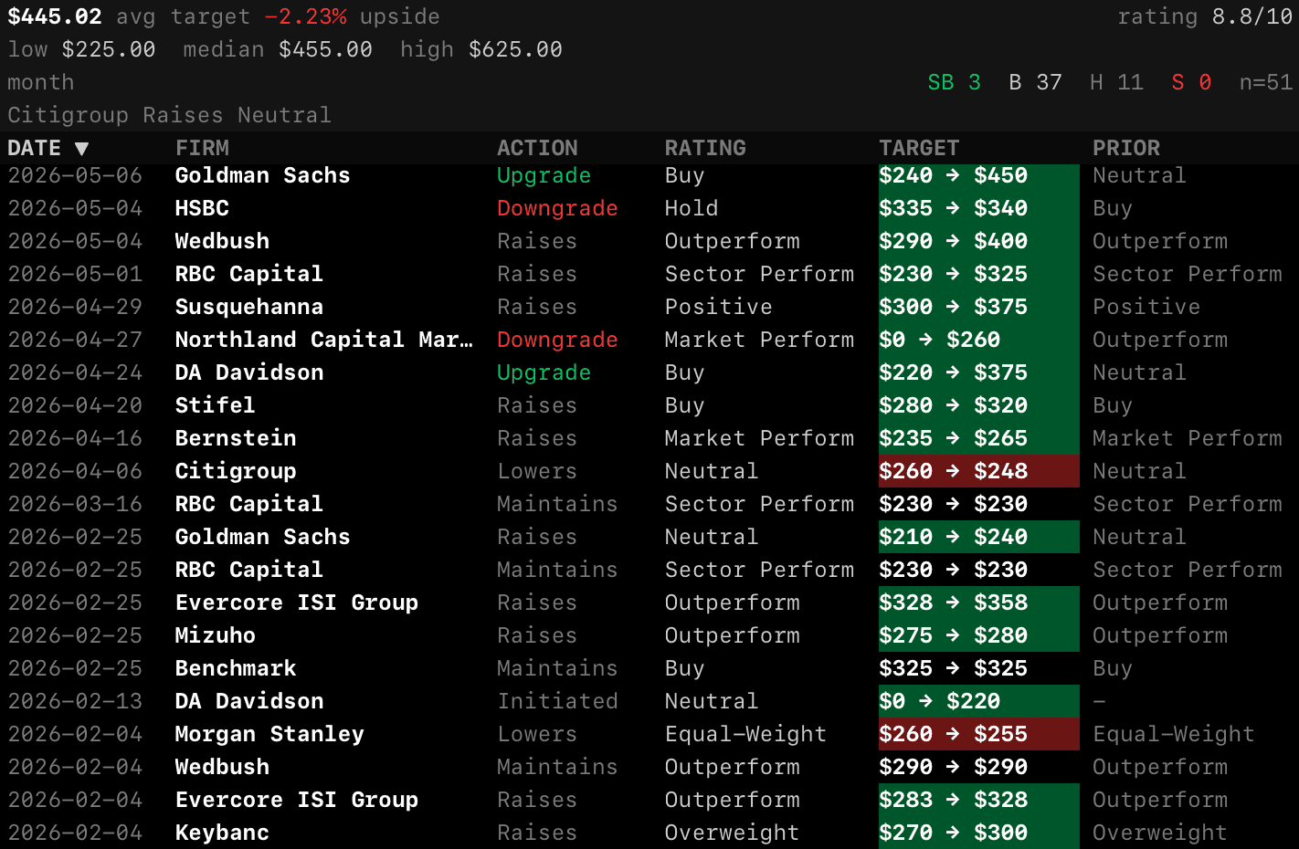Click the $230 → $325 RBC target cell
Image resolution: width=1299 pixels, height=849 pixels.
tap(979, 274)
